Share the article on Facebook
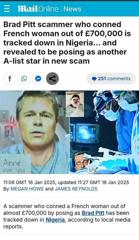The width and height of the screenshot is (139, 240). click(x=10, y=79)
